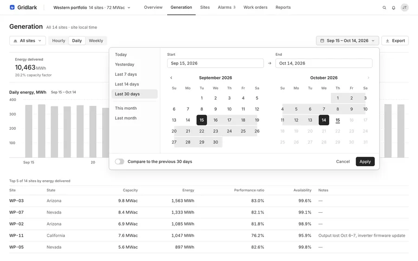Viewport: 418px width, 261px height.
Task: Choose the Last month preset
Action: pyautogui.click(x=134, y=118)
